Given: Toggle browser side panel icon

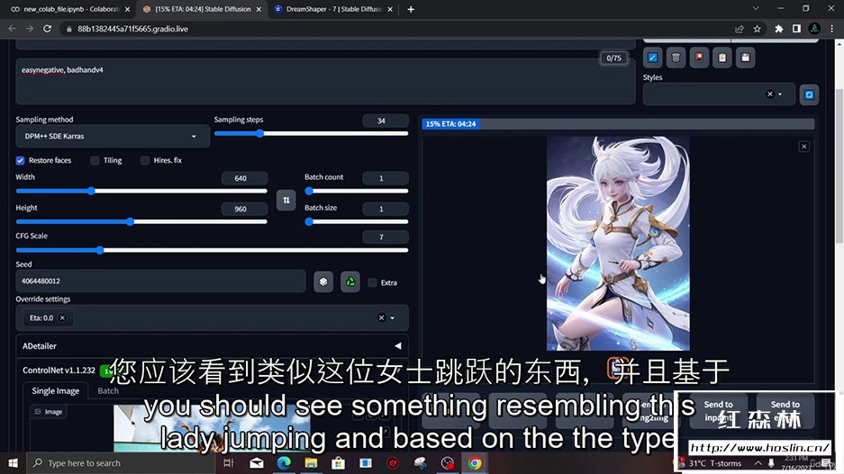Looking at the screenshot, I should pos(796,29).
